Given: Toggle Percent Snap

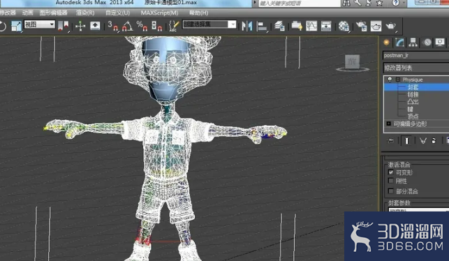Looking at the screenshot, I should (x=142, y=26).
